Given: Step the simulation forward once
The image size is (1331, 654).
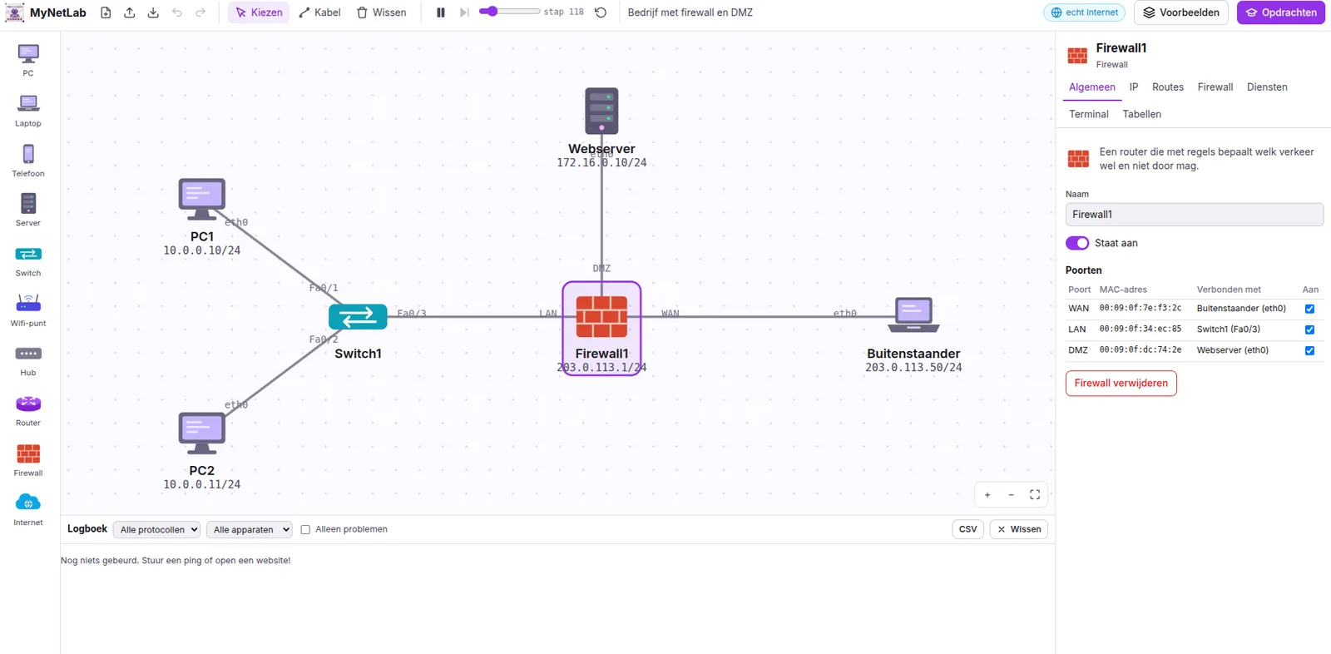Looking at the screenshot, I should (x=464, y=12).
